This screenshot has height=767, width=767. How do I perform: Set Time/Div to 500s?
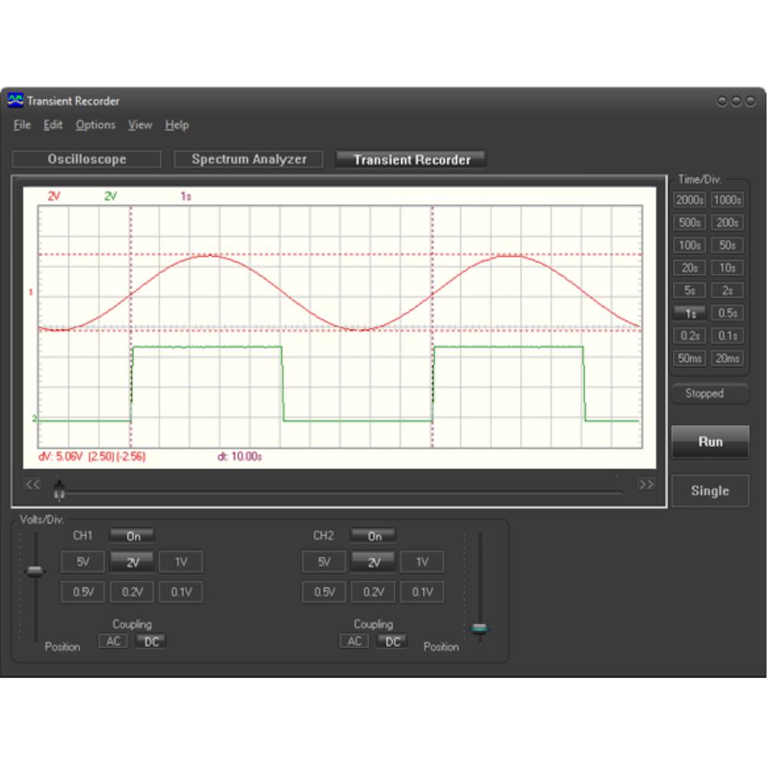690,222
